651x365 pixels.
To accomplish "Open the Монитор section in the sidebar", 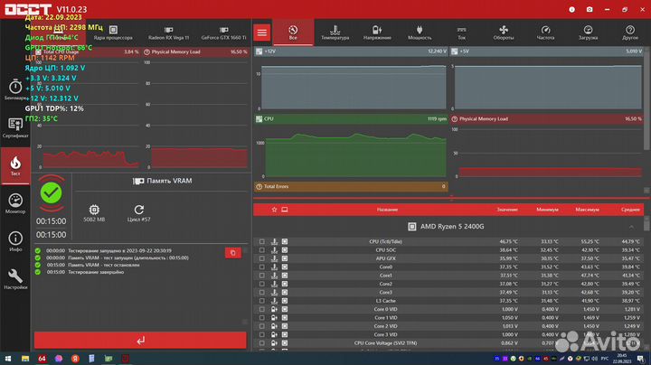I will click(x=15, y=202).
